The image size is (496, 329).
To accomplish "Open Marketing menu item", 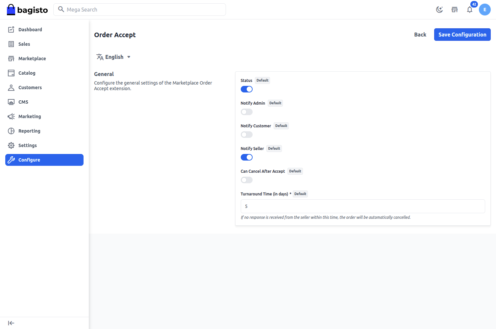I will pos(44,116).
